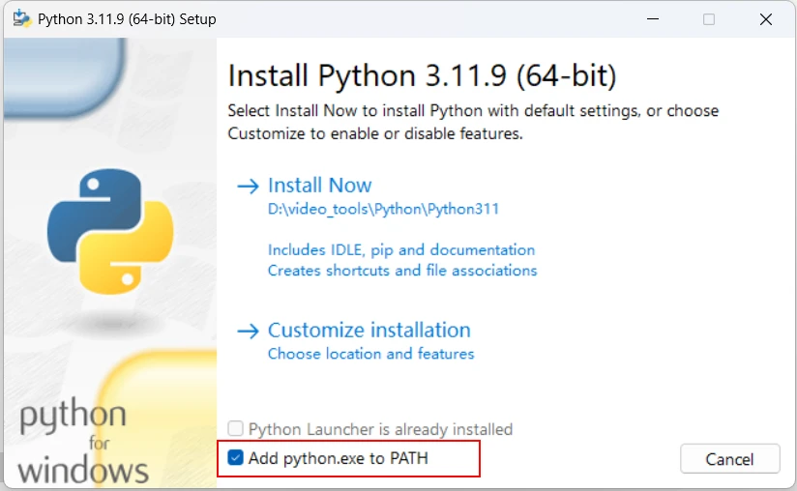Click the arrow icon beside Customize installation
This screenshot has width=797, height=491.
coord(249,331)
